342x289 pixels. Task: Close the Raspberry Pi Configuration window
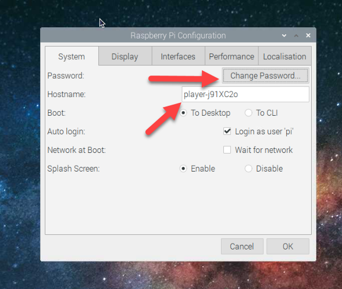pos(308,35)
